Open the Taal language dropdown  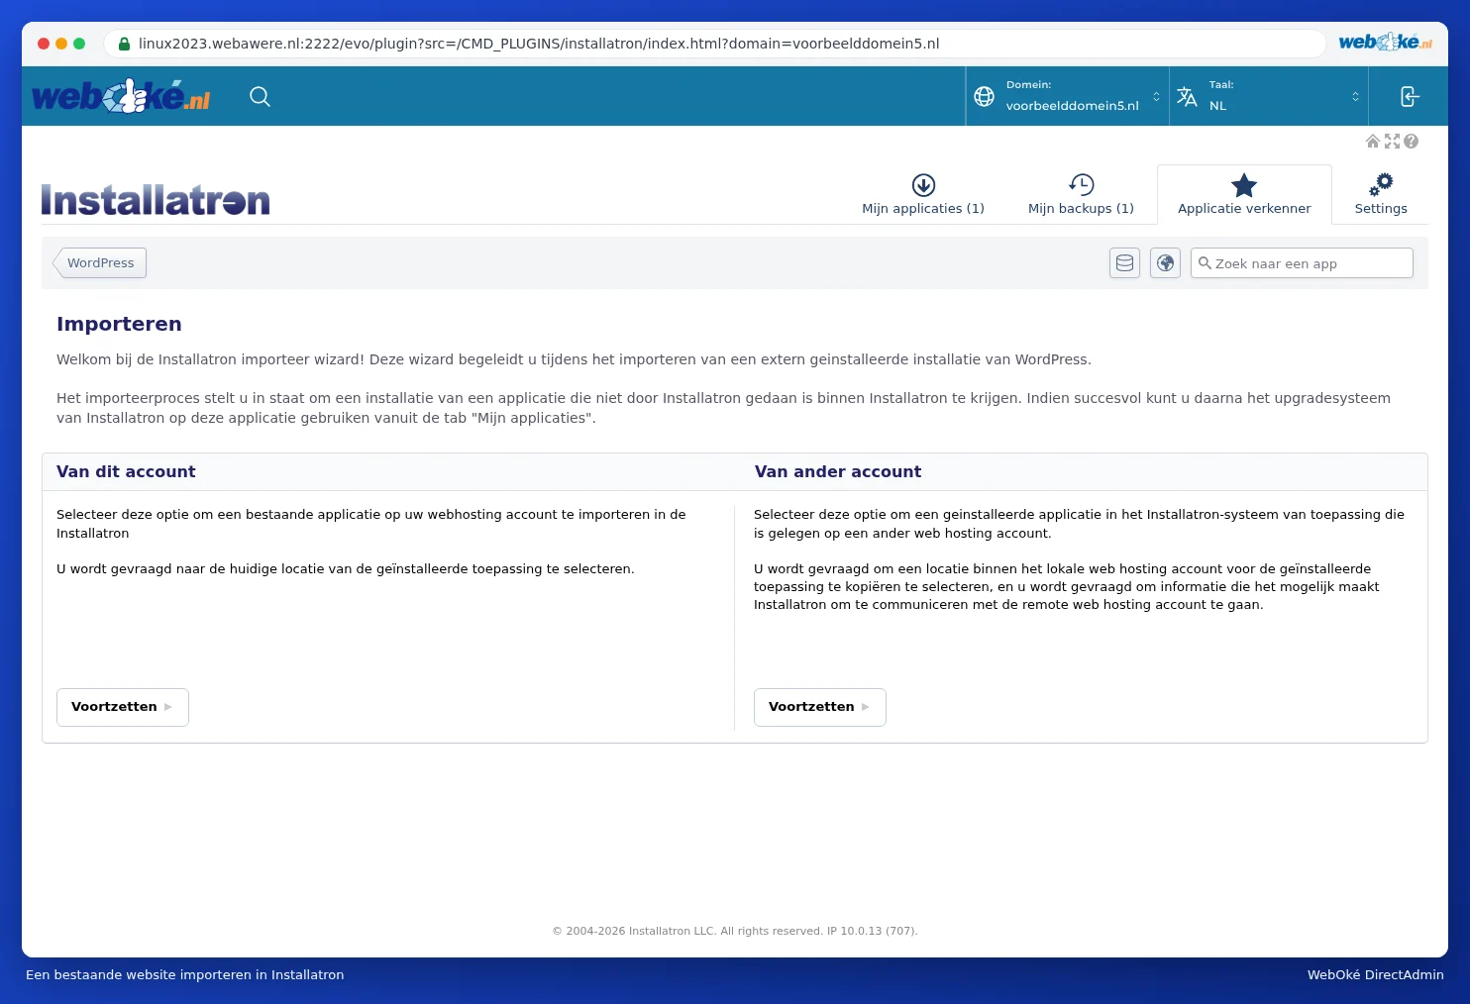tap(1269, 96)
